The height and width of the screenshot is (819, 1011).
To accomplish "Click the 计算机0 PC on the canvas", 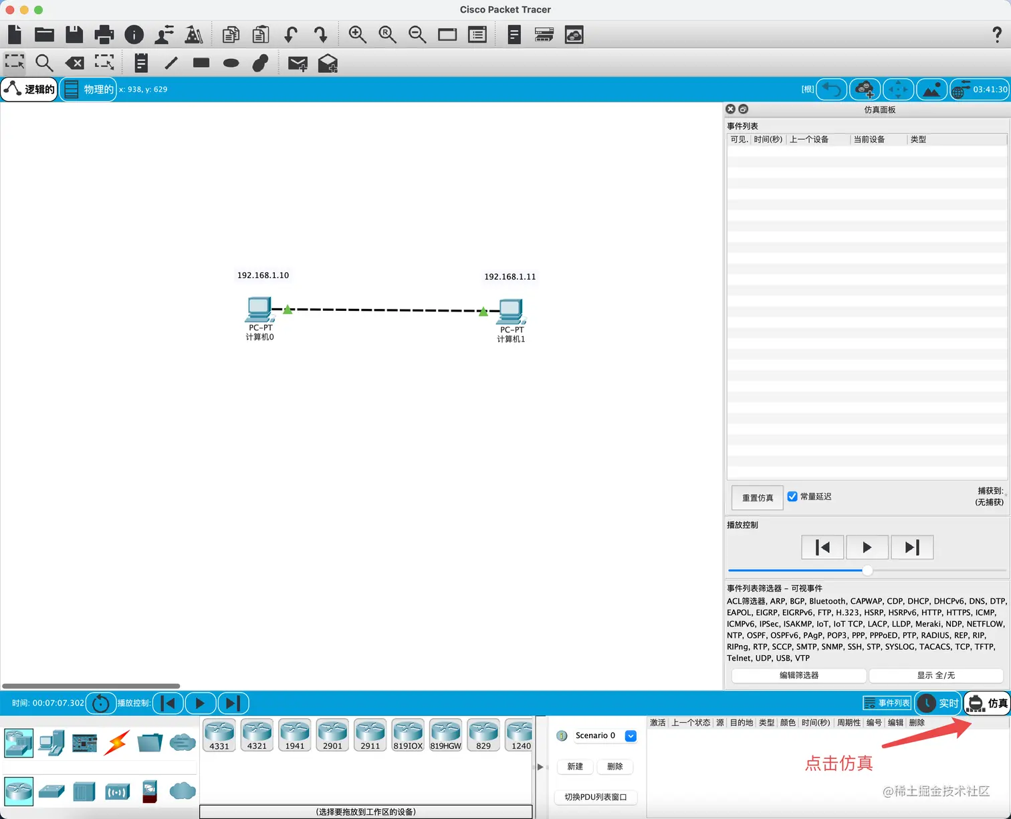I will (259, 310).
